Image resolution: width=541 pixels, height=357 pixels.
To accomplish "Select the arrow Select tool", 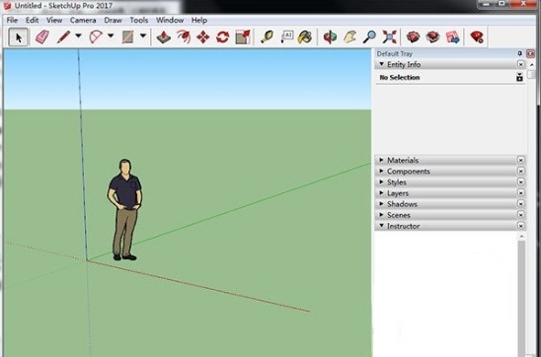I will pos(19,36).
